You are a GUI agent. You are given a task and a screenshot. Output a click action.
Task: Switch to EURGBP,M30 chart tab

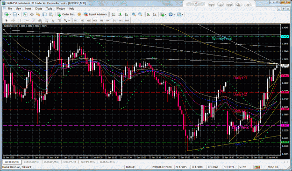[x=51, y=162]
